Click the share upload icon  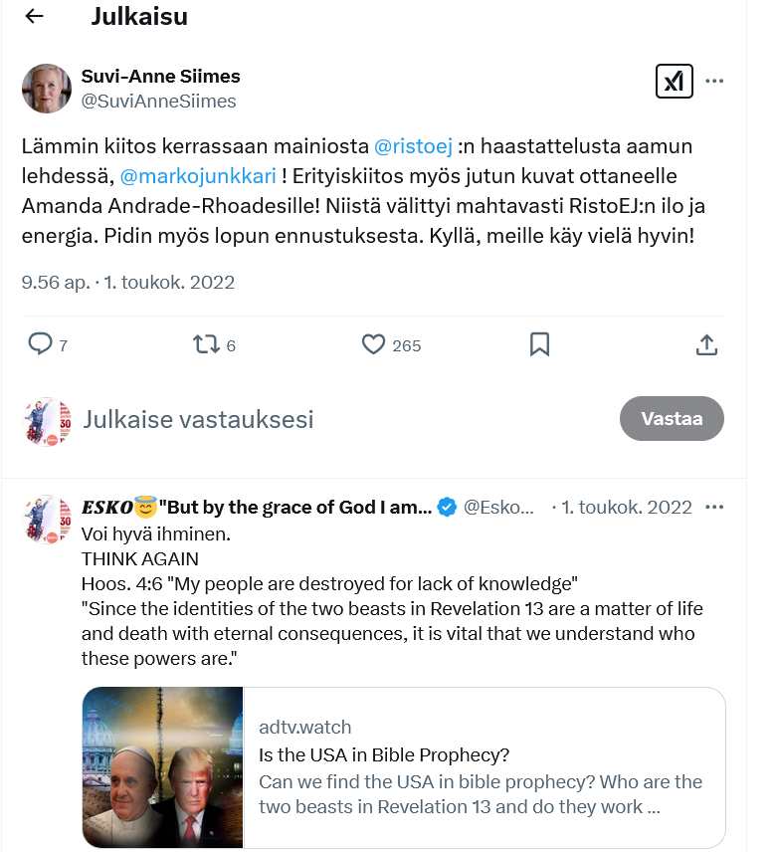[x=706, y=344]
